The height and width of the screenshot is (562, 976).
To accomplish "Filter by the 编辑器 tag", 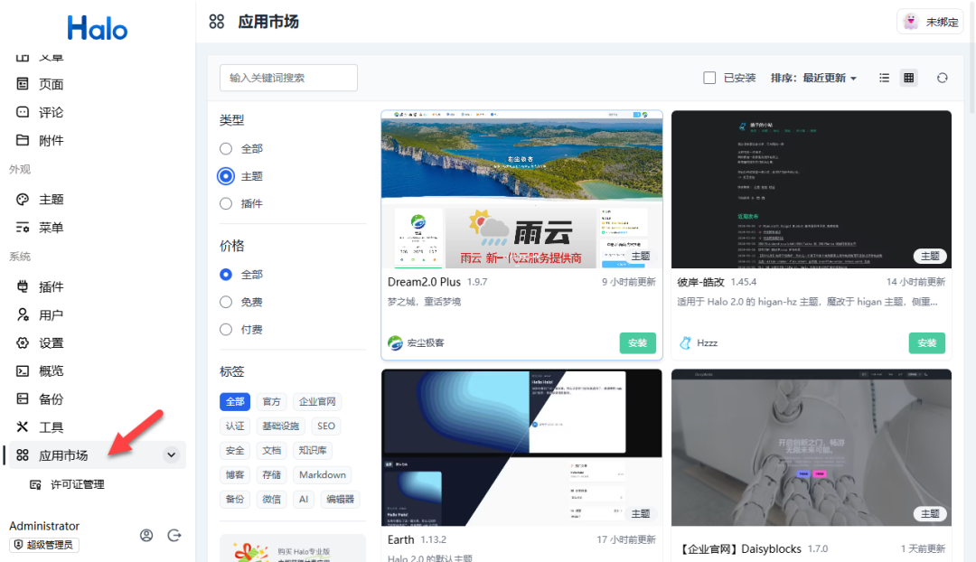I will pyautogui.click(x=341, y=499).
